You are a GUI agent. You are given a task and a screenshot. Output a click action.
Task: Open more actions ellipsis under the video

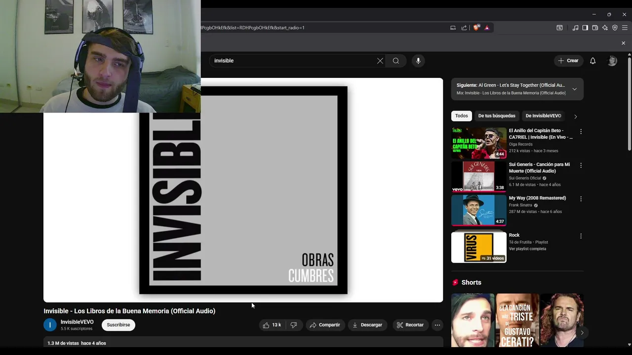(x=437, y=325)
